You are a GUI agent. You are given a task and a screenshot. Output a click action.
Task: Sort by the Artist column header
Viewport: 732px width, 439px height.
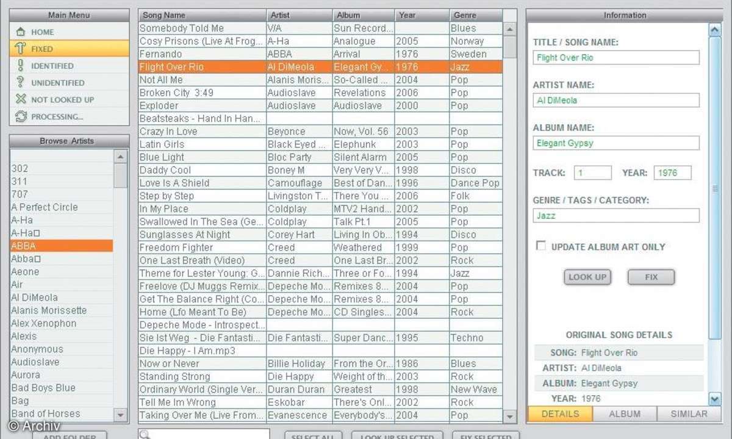(x=300, y=15)
